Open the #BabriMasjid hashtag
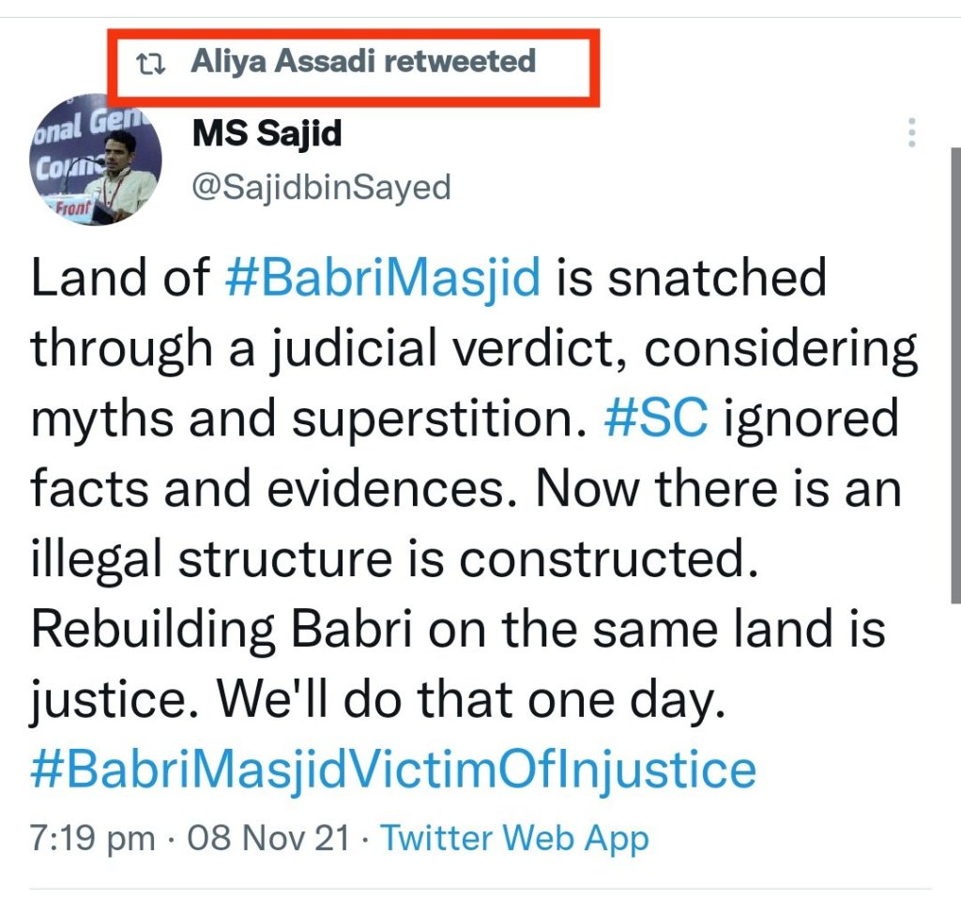The width and height of the screenshot is (961, 900). [383, 278]
